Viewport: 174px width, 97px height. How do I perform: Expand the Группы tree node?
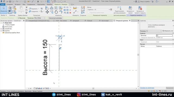[x=1, y=31]
